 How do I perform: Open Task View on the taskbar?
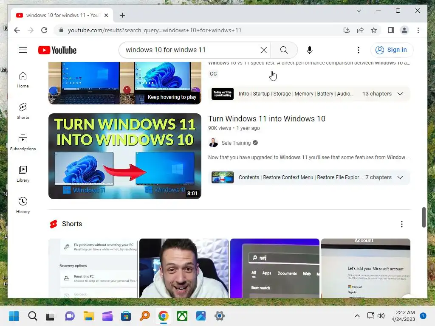pyautogui.click(x=51, y=316)
